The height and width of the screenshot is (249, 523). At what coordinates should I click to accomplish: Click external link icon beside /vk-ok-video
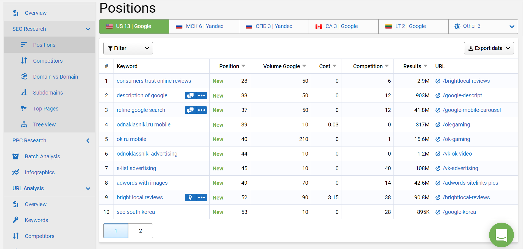coord(438,154)
